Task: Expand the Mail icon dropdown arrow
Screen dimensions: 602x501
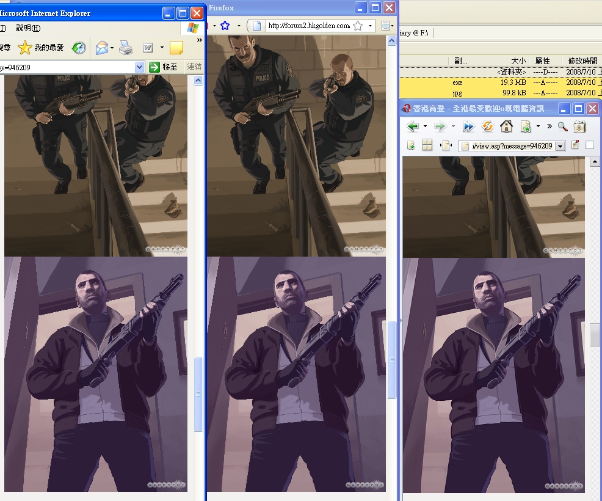Action: (112, 48)
